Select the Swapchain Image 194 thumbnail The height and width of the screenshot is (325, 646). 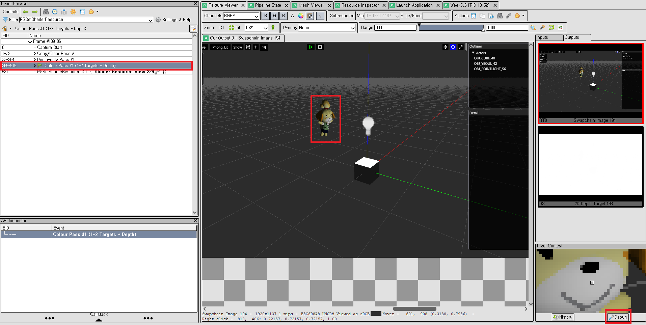591,84
